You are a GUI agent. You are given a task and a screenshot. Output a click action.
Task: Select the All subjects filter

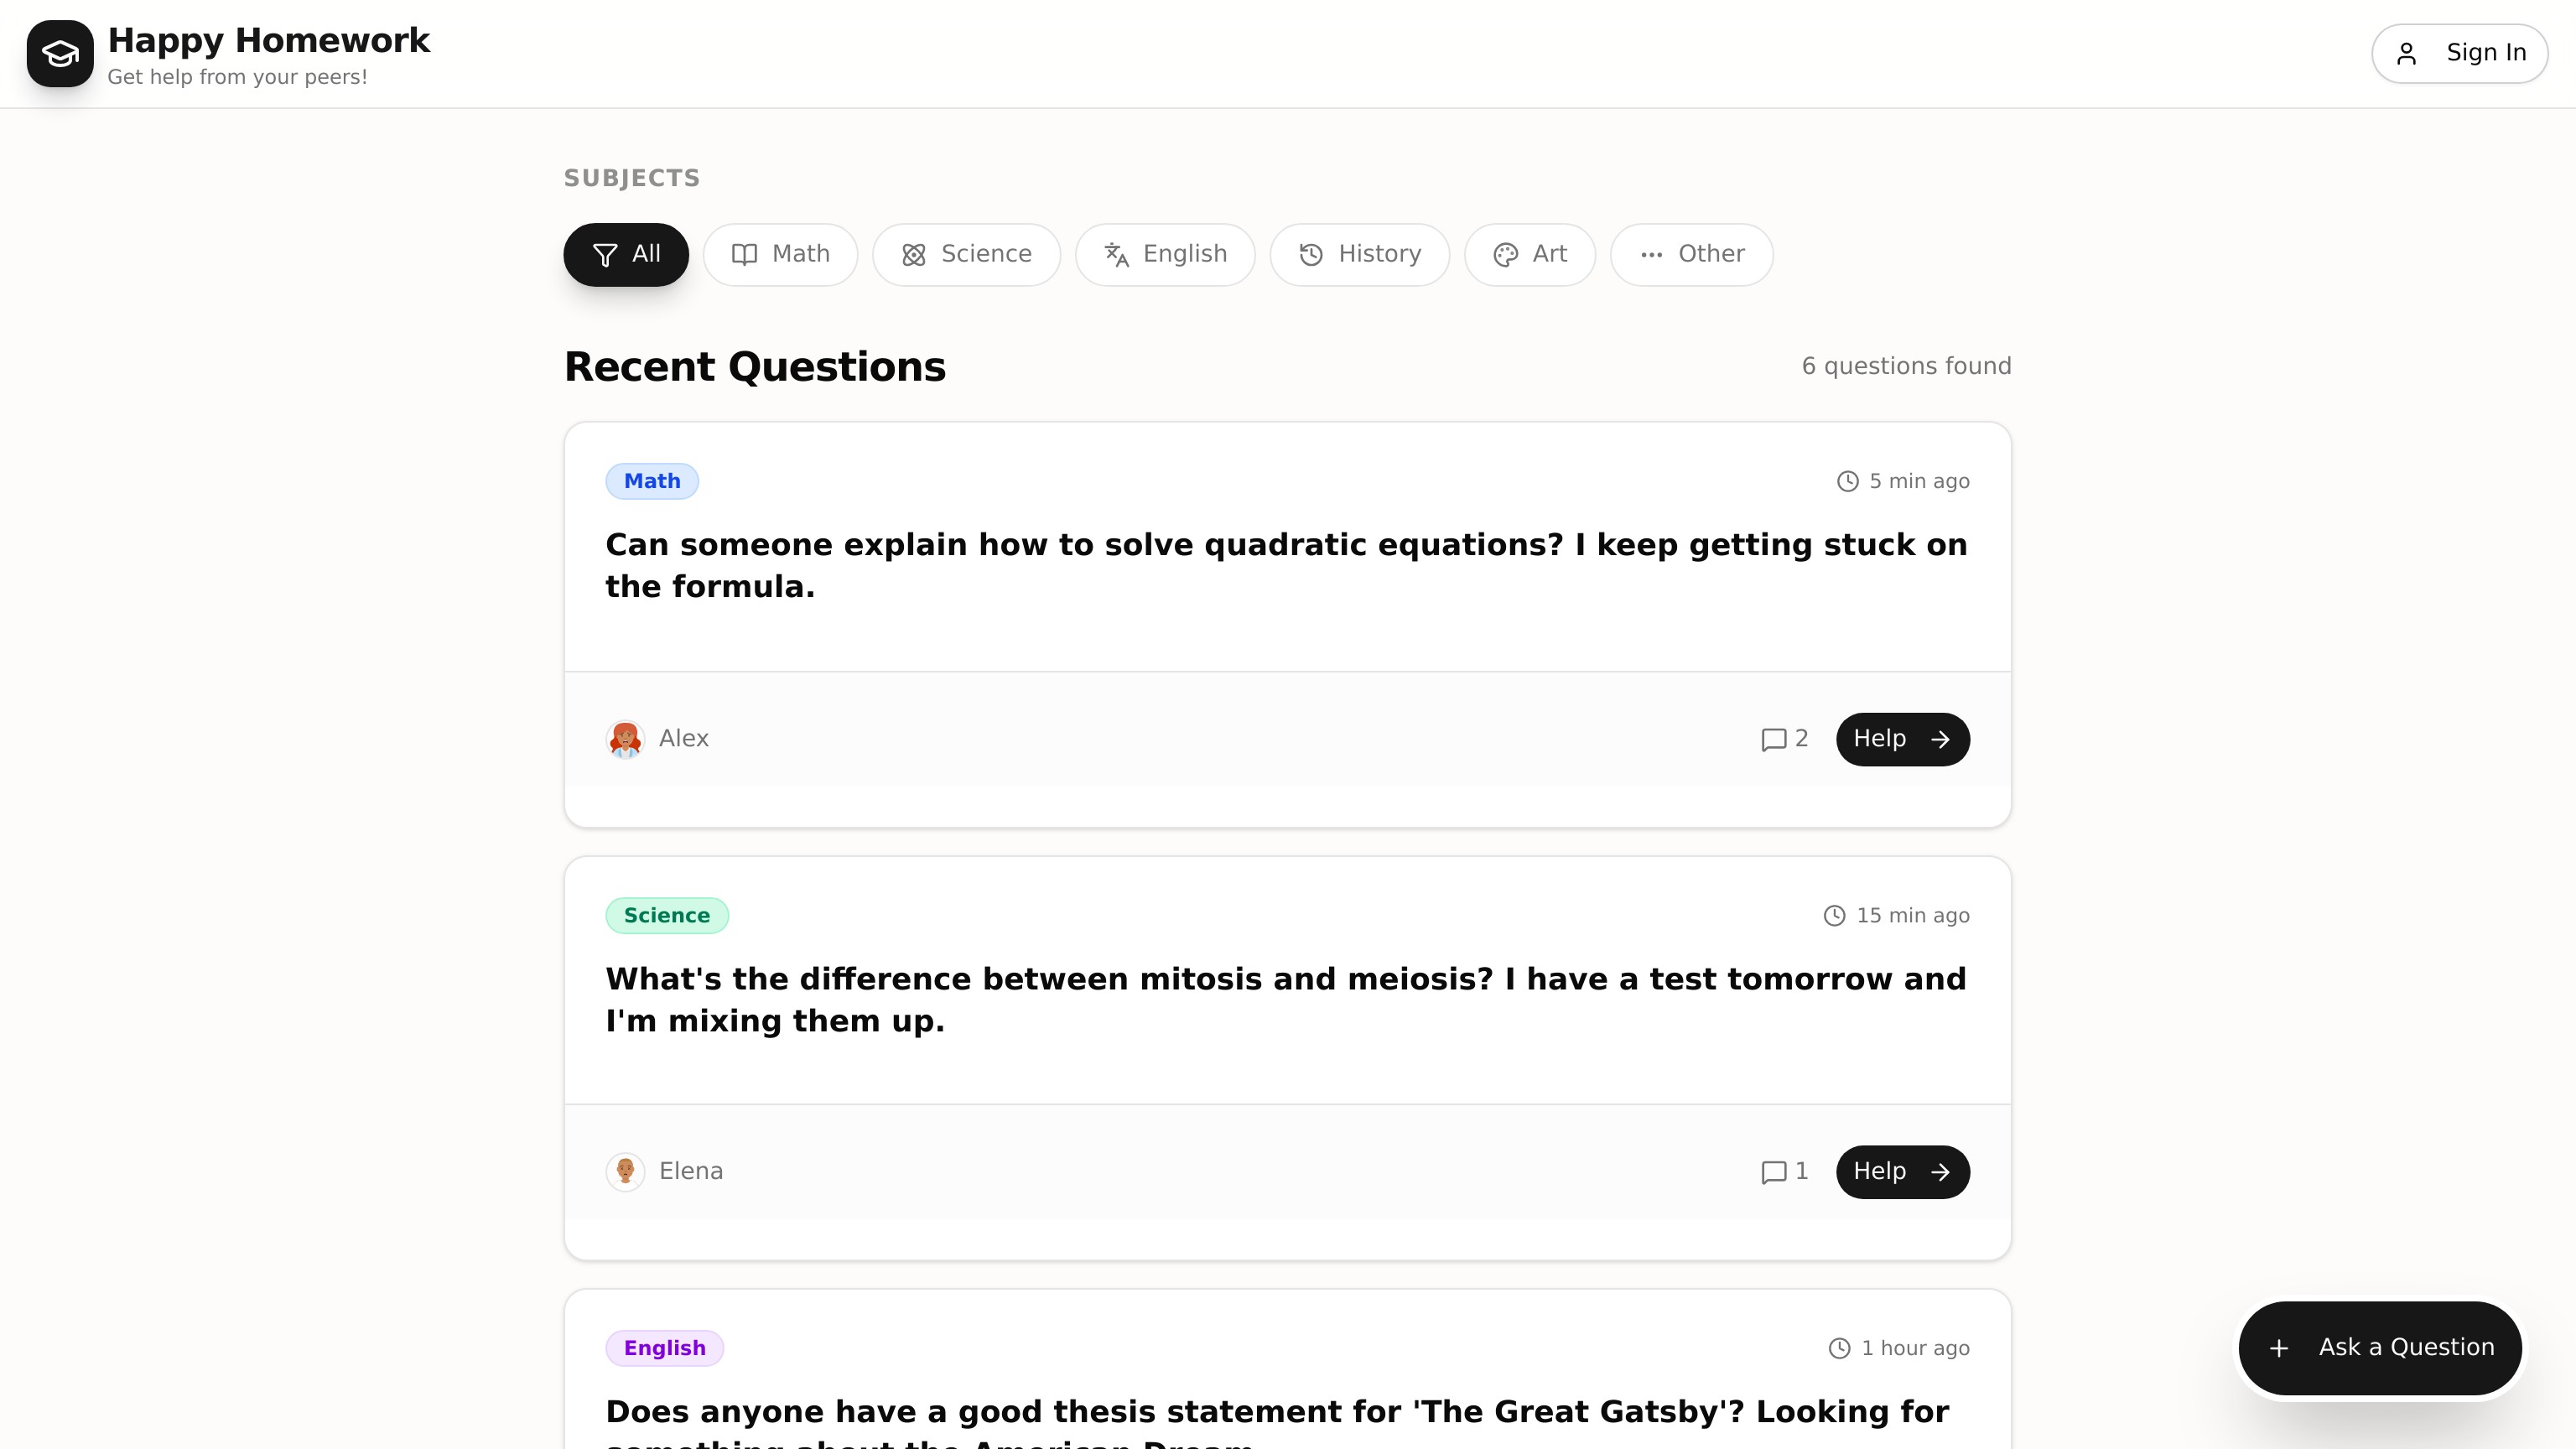[x=626, y=255]
